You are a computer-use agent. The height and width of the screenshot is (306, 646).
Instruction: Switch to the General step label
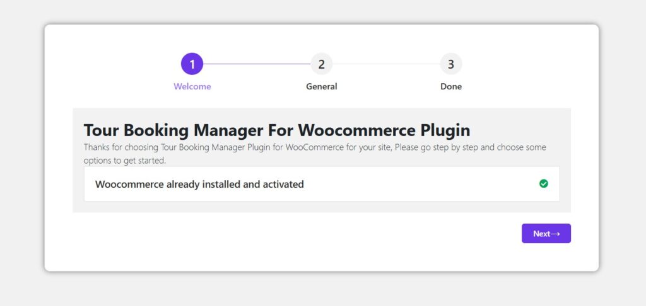pos(321,86)
